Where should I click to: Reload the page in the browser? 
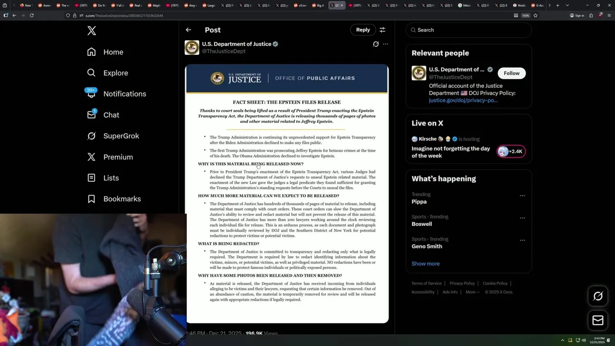(32, 15)
